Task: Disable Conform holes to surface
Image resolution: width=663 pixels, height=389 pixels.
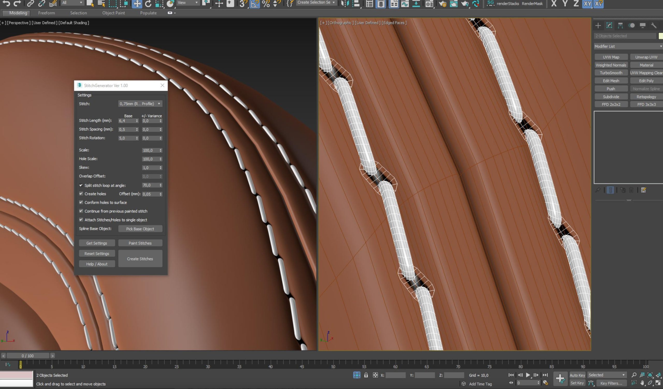Action: [x=81, y=202]
